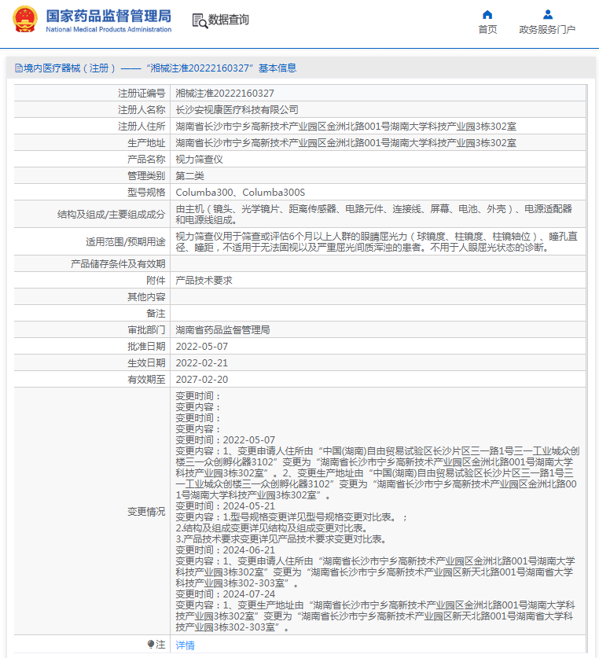This screenshot has height=658, width=599.
Task: Select 2.结构及组成变更详见结构及组成变更对比表 line
Action: click(272, 528)
